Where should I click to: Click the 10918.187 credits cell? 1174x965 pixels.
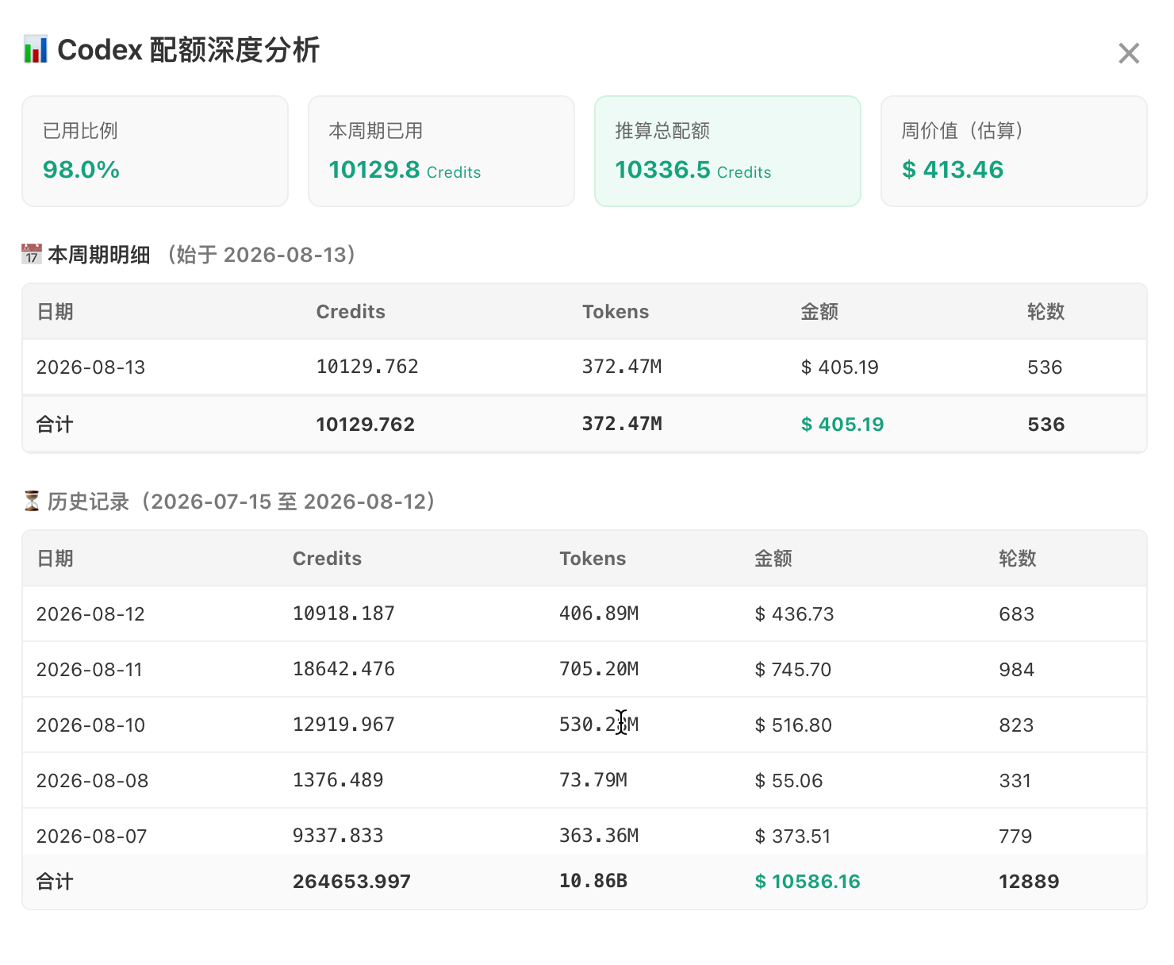(x=343, y=613)
